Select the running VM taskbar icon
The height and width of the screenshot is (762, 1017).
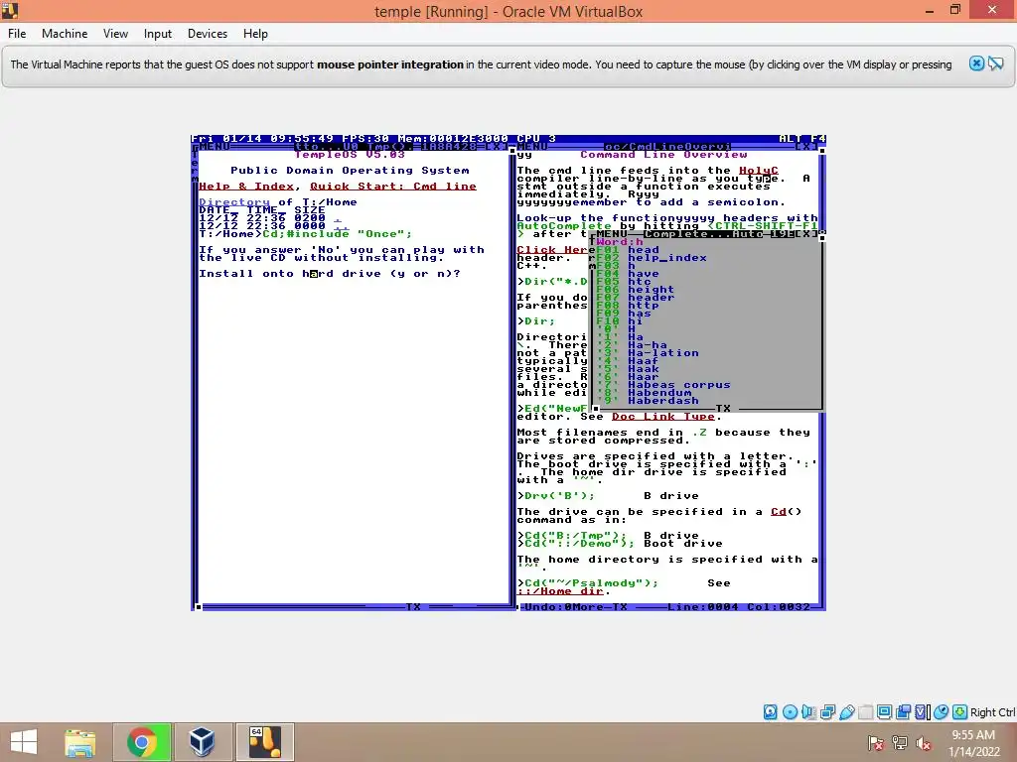(264, 742)
